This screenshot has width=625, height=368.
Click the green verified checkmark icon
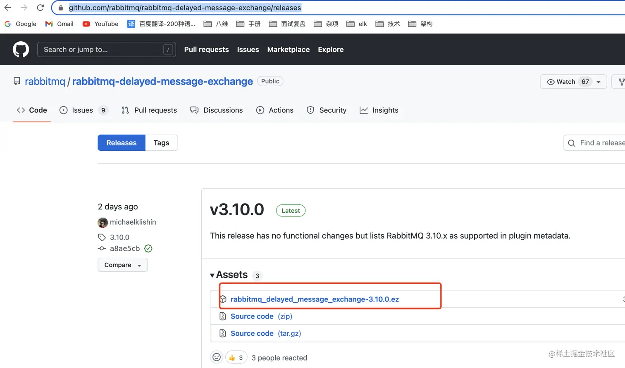[148, 249]
